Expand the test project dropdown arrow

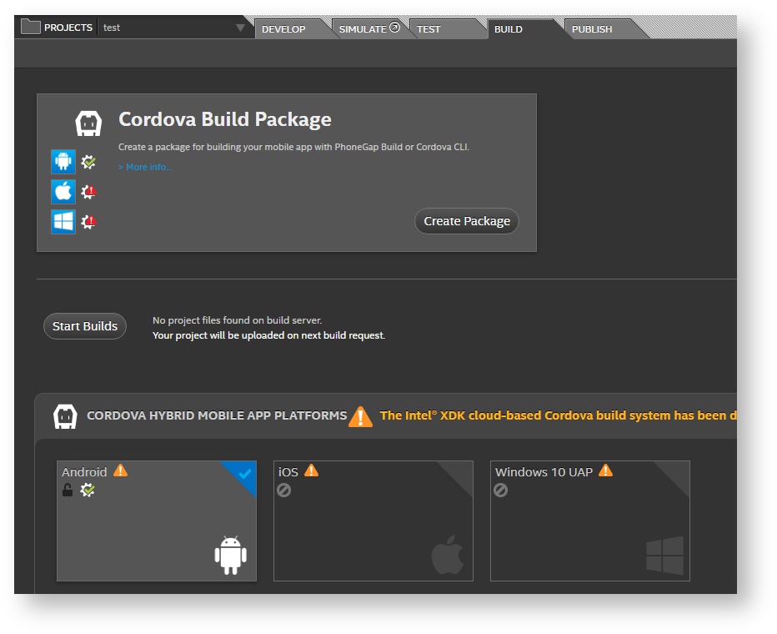[x=240, y=28]
